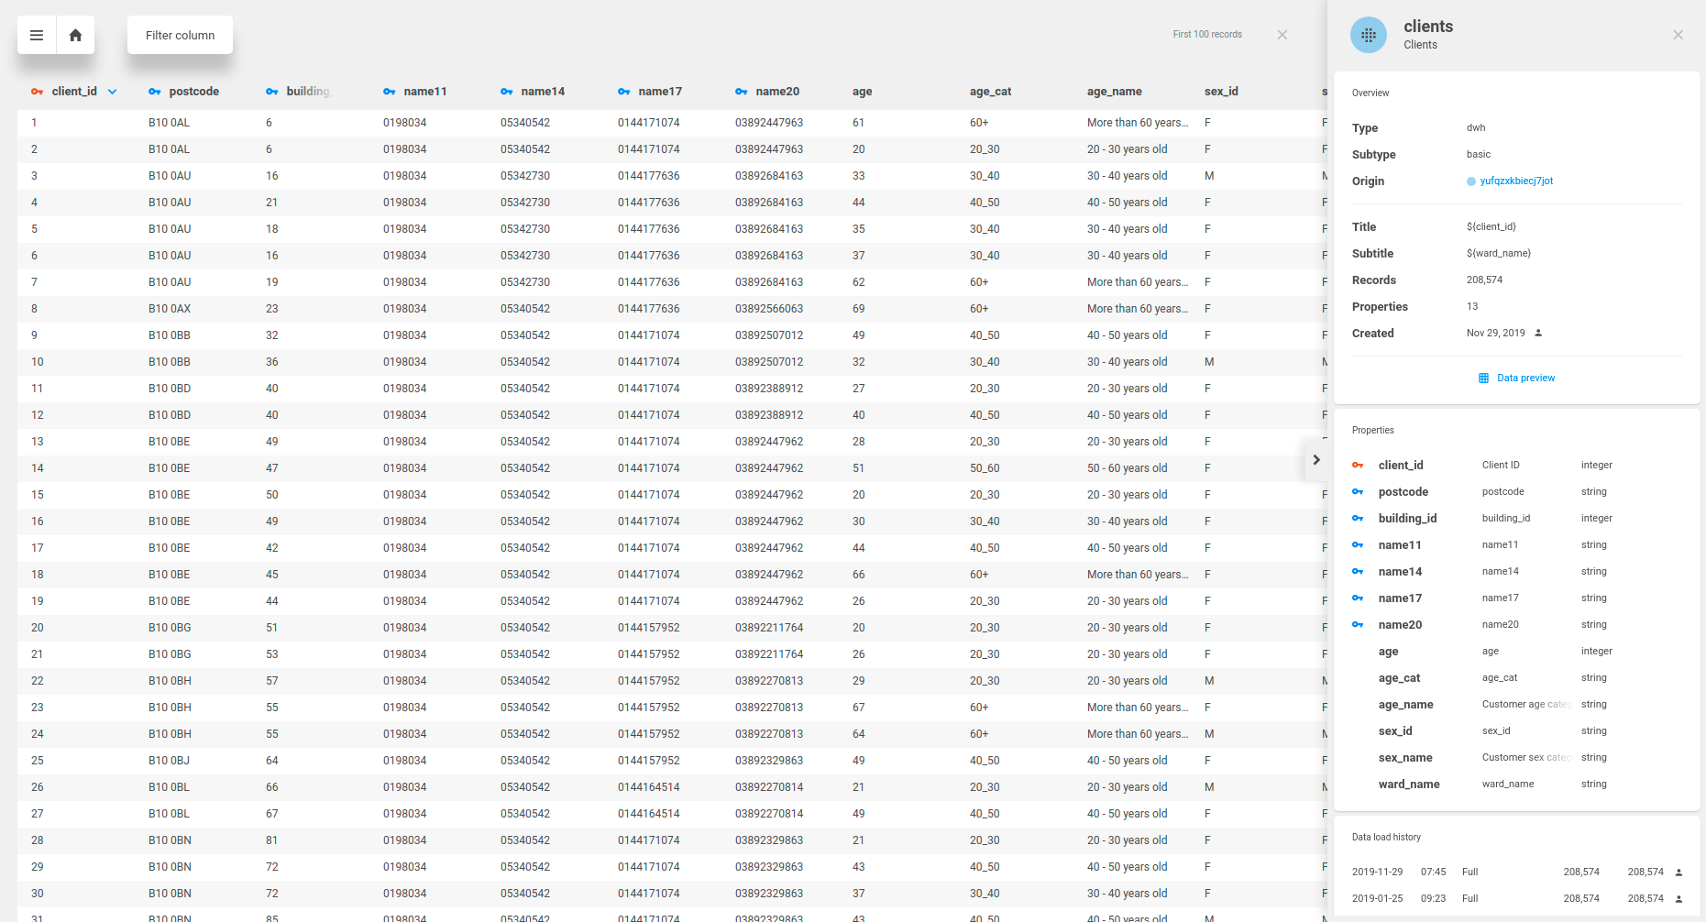
Task: Open the Filter column selector
Action: (x=180, y=36)
